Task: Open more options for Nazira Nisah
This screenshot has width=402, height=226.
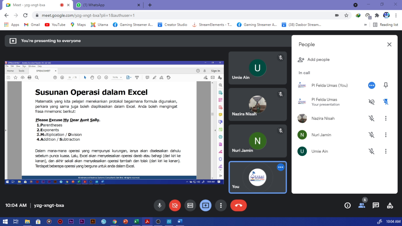Action: point(386,118)
